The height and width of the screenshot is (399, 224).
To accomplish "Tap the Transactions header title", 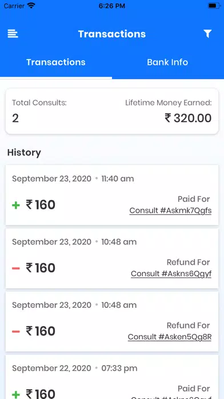I will pyautogui.click(x=112, y=34).
